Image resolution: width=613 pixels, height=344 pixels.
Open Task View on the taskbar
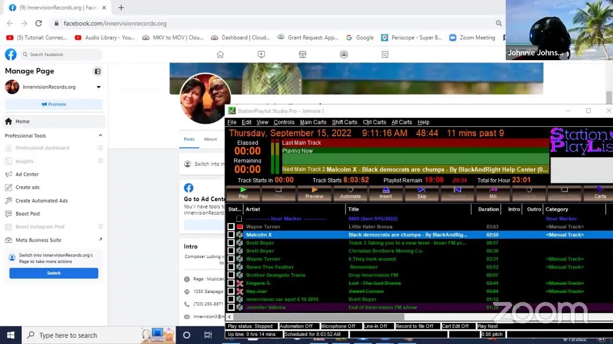tap(208, 335)
